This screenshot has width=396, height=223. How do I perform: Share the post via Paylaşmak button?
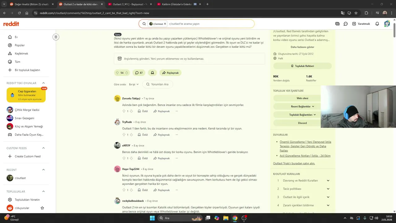pos(170,73)
